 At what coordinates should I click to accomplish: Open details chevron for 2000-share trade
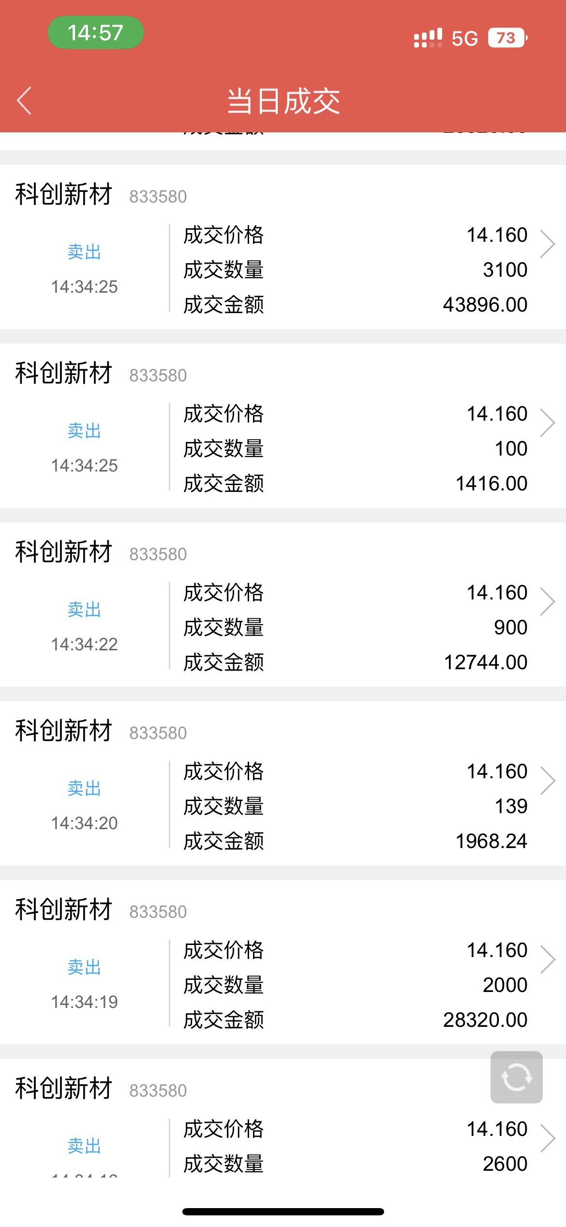[x=547, y=959]
